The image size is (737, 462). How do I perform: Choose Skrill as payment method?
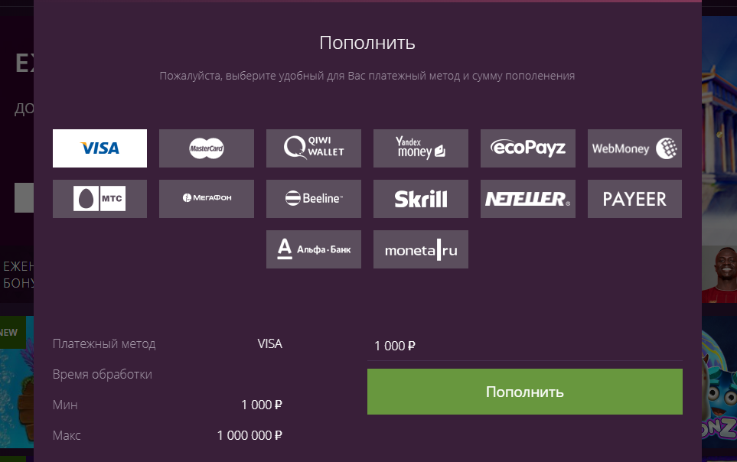(421, 199)
